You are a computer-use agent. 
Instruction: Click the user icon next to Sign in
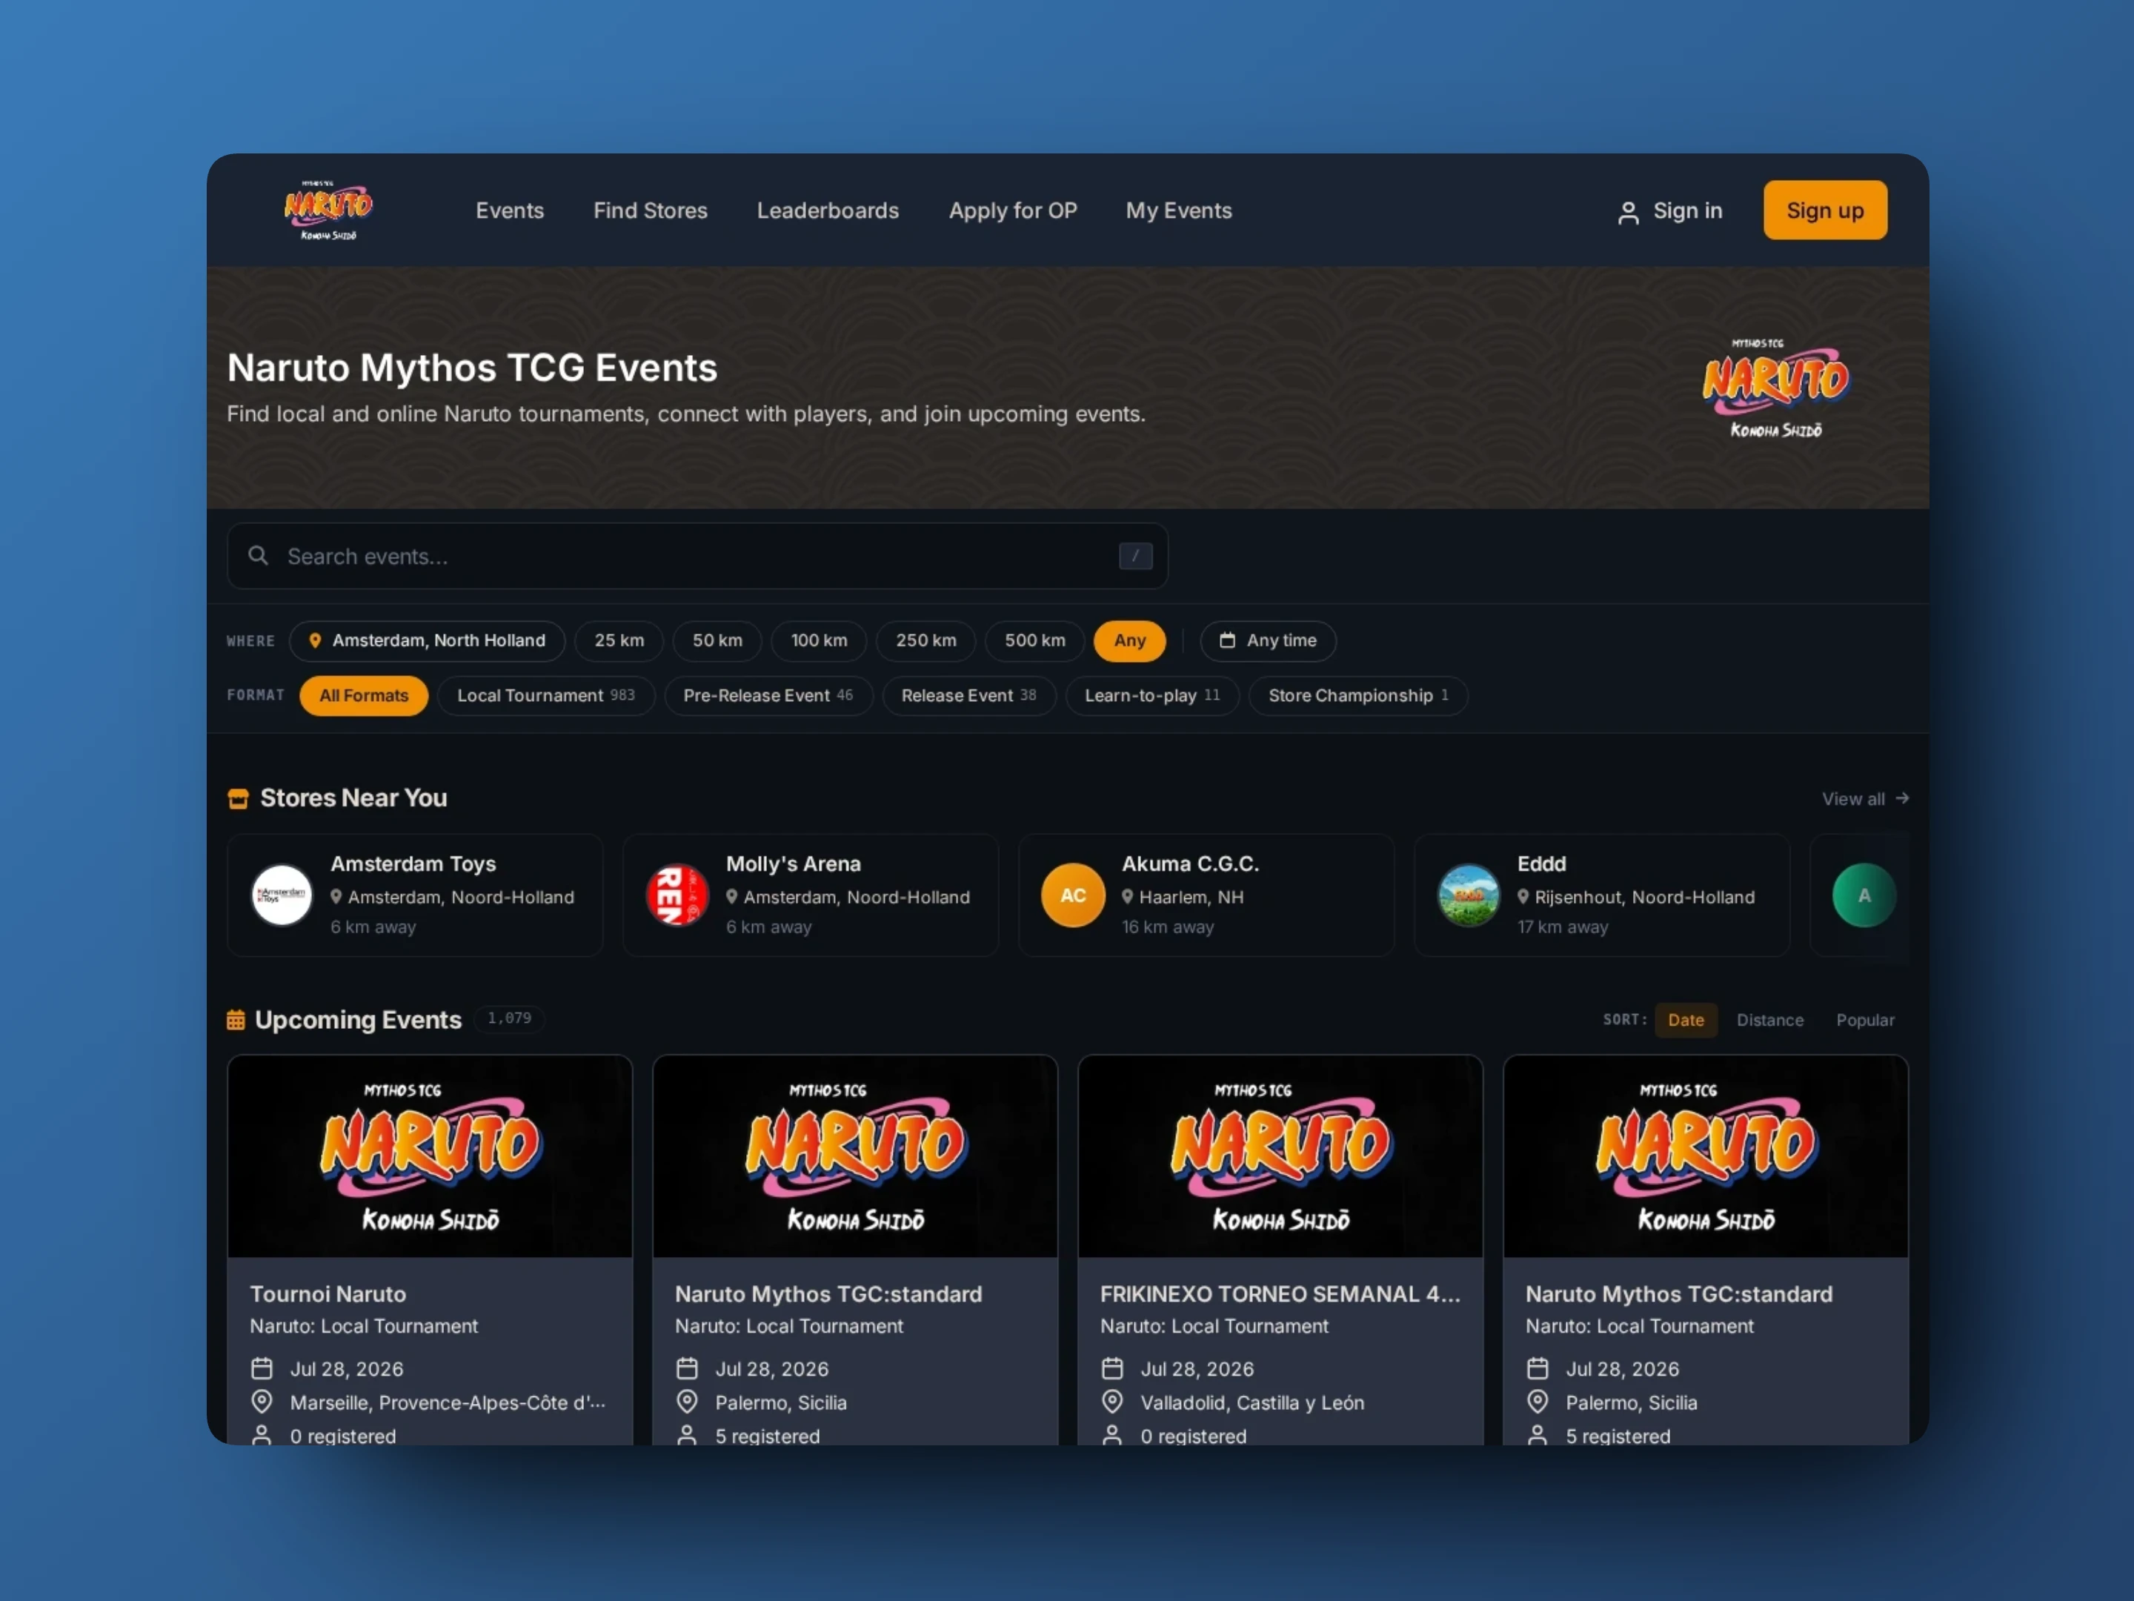click(x=1627, y=212)
